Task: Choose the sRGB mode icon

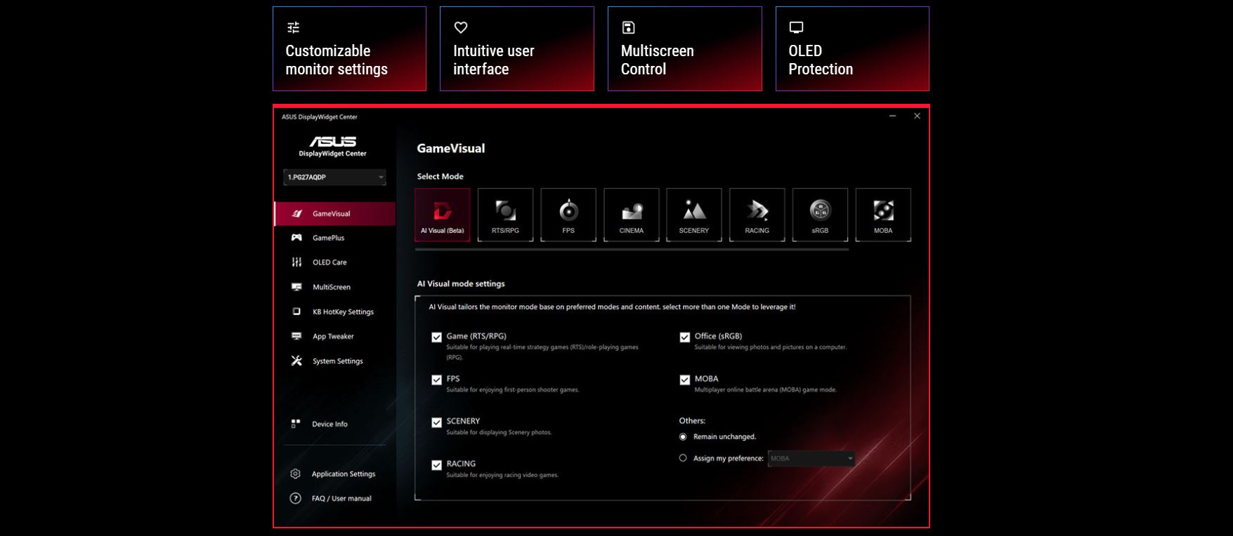Action: 820,215
